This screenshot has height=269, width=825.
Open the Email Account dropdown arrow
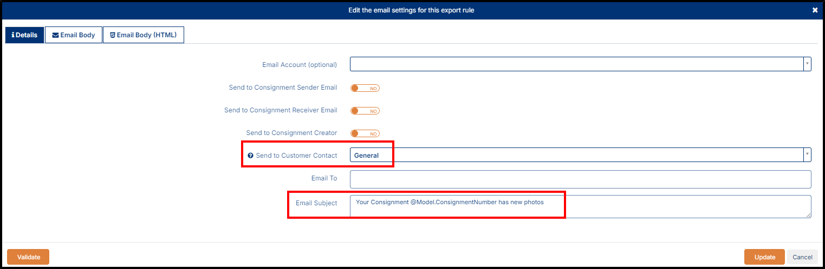click(807, 64)
